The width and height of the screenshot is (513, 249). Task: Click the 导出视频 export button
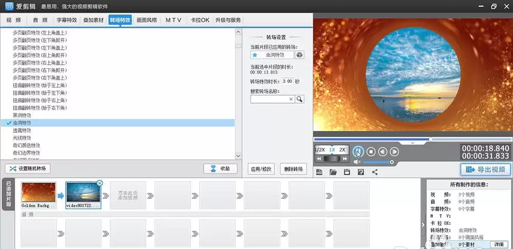485,169
